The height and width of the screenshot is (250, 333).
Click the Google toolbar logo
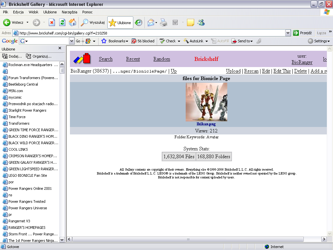click(x=9, y=41)
